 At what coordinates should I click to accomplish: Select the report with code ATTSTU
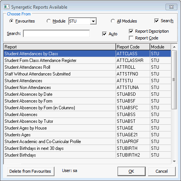coord(87,81)
